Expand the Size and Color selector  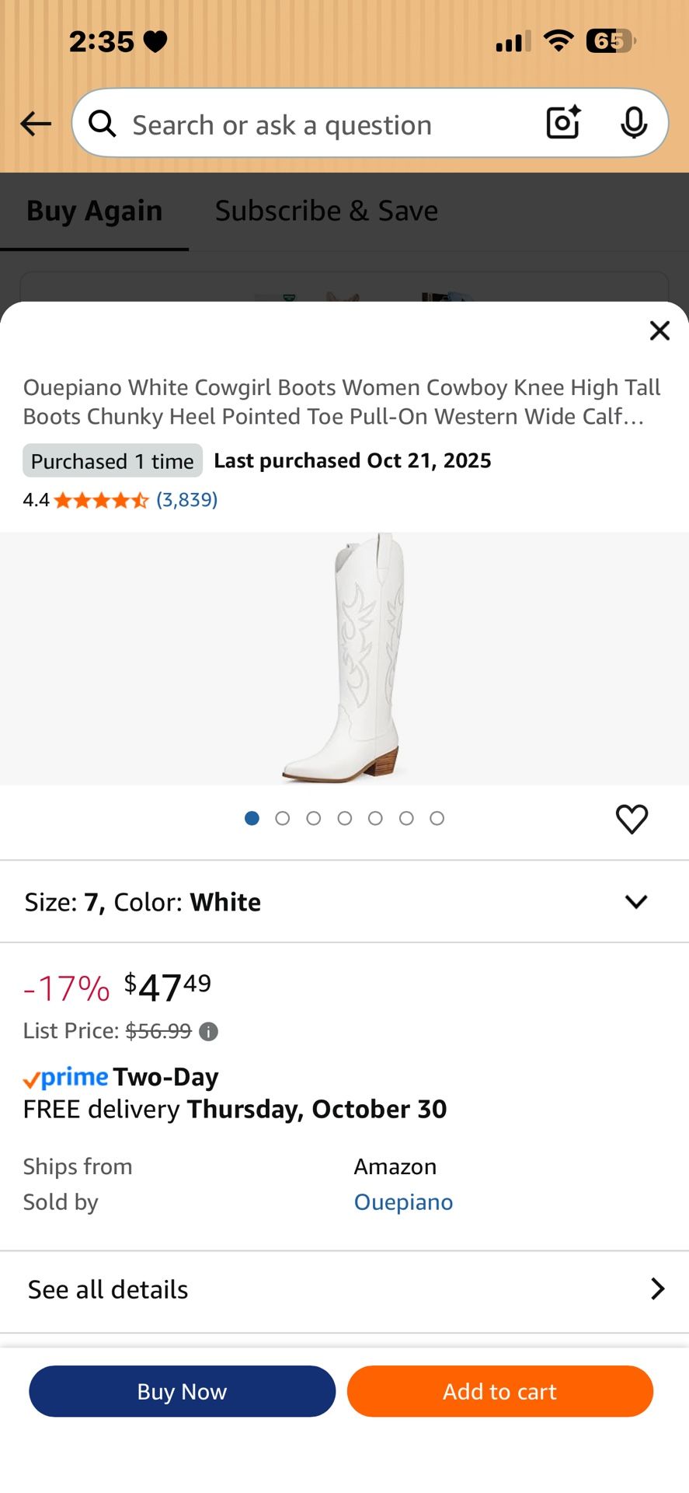[x=635, y=901]
